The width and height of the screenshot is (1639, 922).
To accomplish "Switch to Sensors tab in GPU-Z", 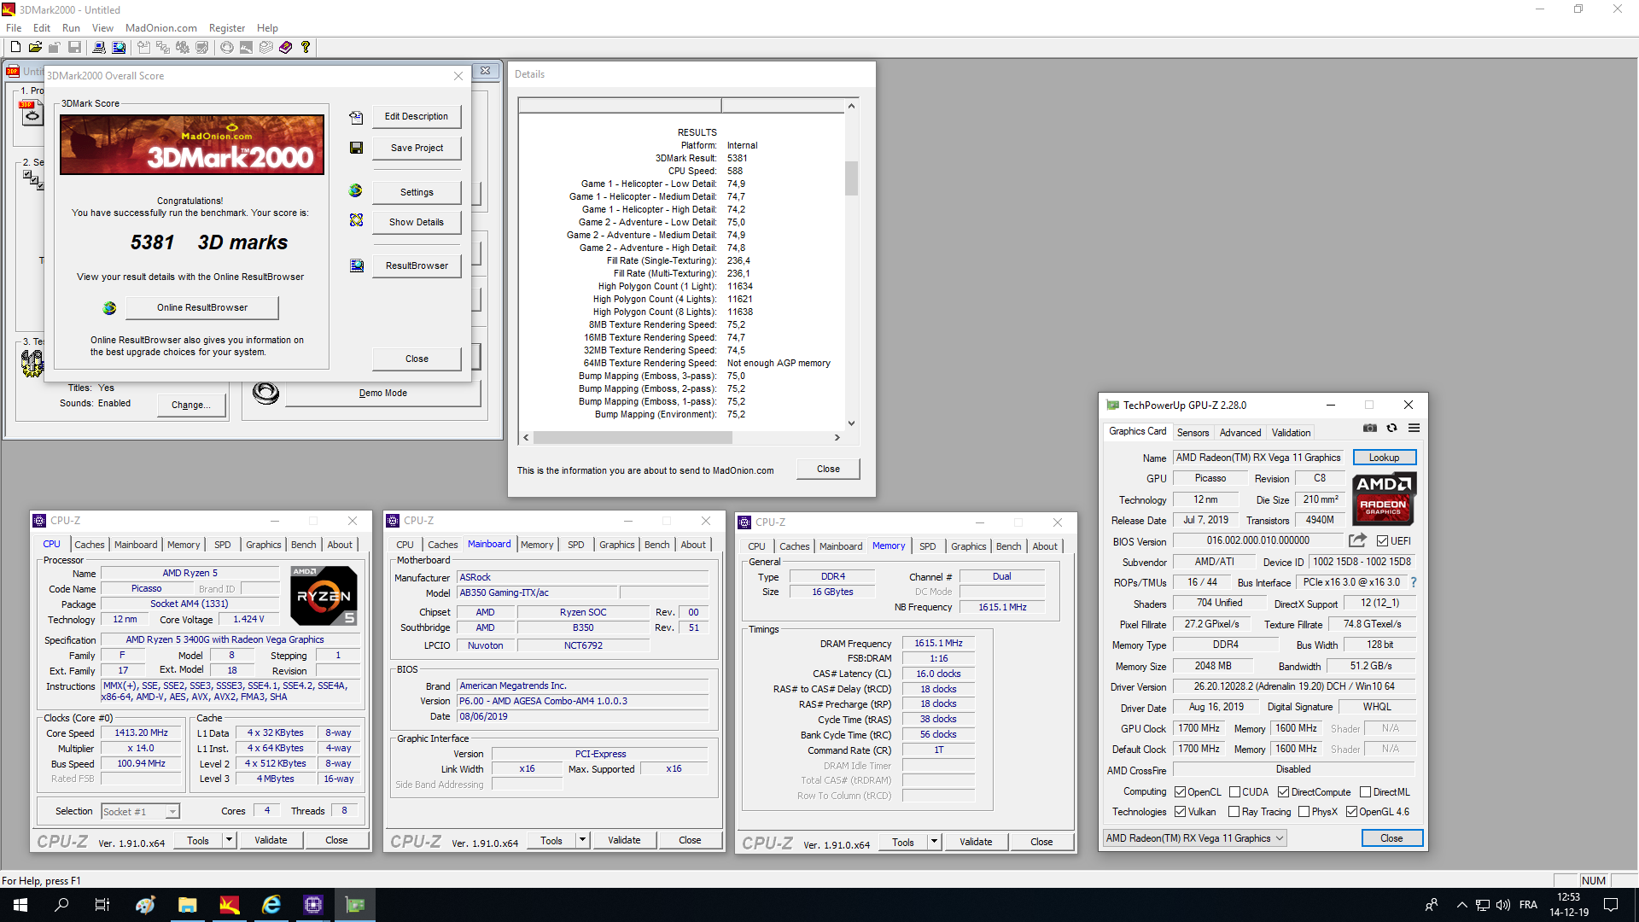I will [1193, 433].
